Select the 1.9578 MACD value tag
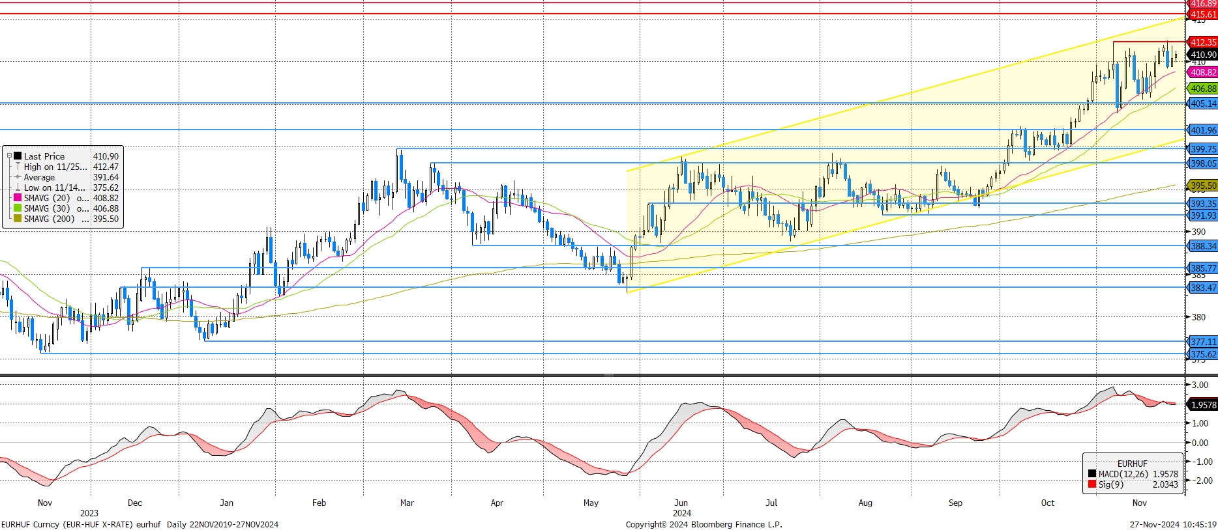The height and width of the screenshot is (530, 1218). coord(1203,405)
